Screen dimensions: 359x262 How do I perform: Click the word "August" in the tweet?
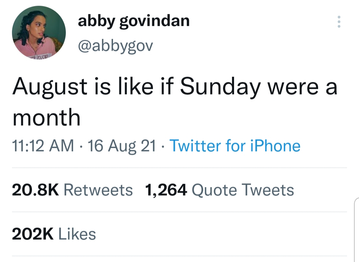tap(50, 87)
